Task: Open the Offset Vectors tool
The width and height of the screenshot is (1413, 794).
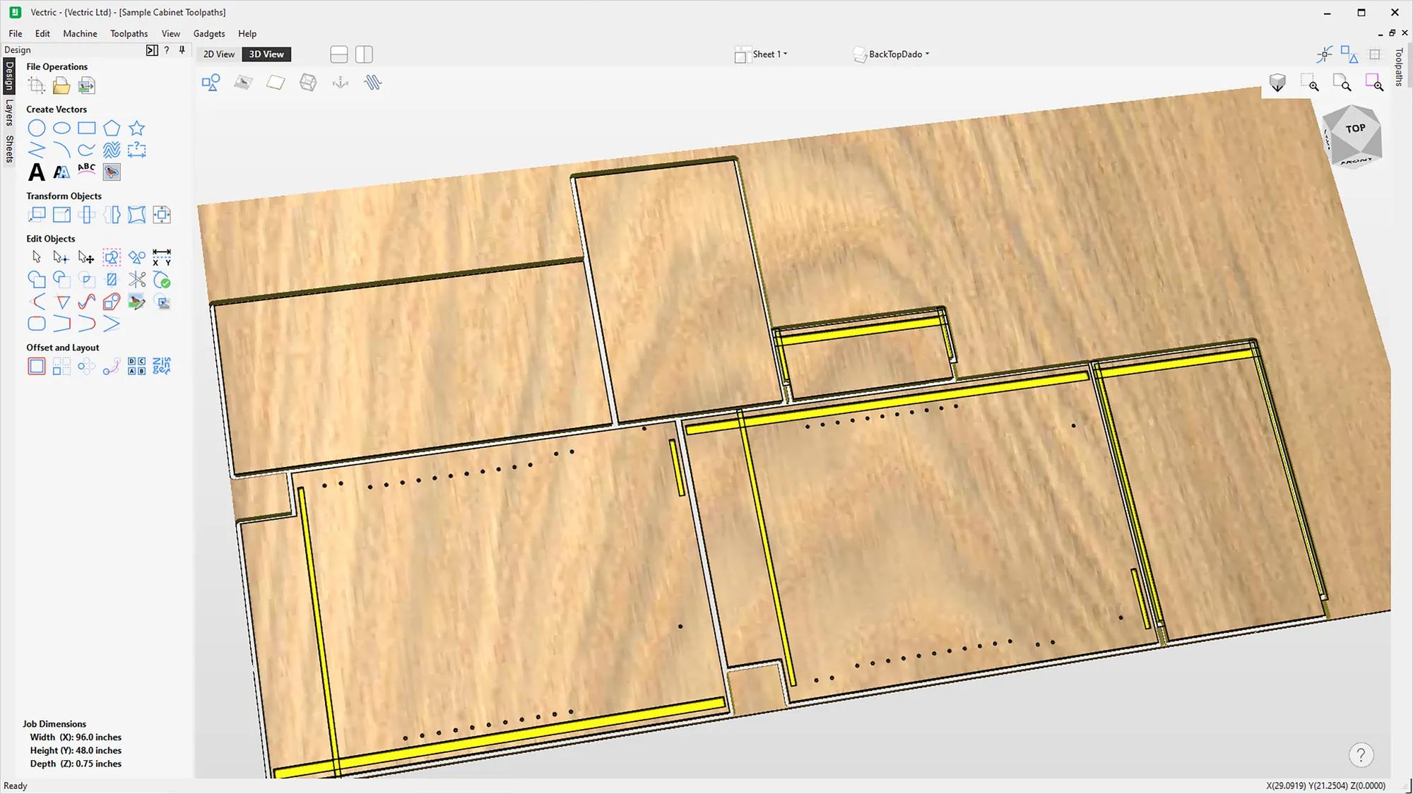Action: click(x=37, y=365)
